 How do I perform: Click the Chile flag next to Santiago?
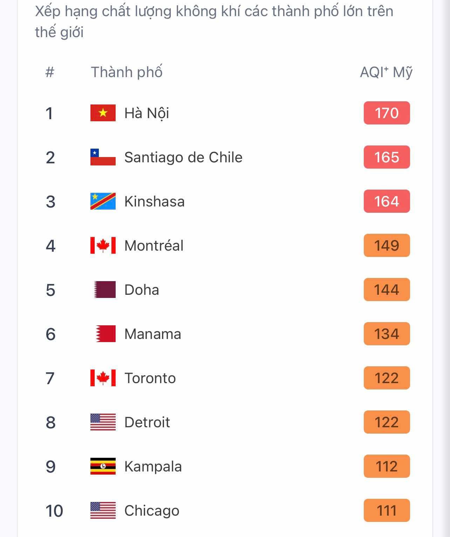[x=103, y=157]
